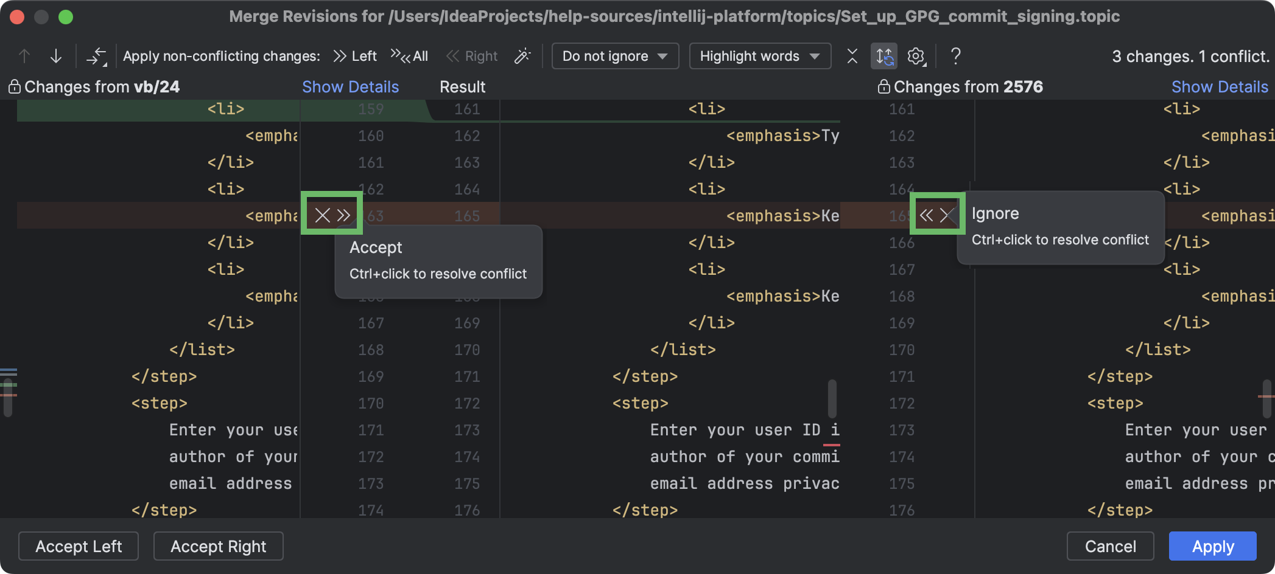The image size is (1275, 574).
Task: Apply non-conflicting changes from the Left
Action: click(x=355, y=56)
